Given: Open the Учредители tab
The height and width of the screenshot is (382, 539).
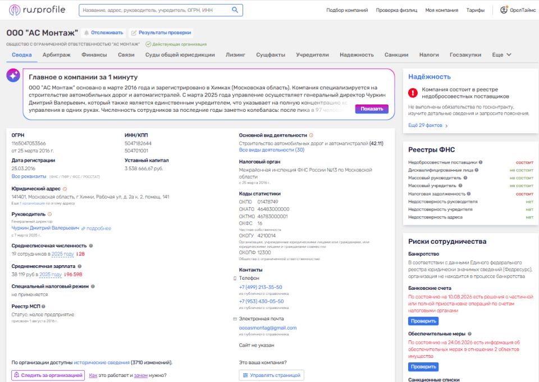Looking at the screenshot, I should (x=313, y=54).
